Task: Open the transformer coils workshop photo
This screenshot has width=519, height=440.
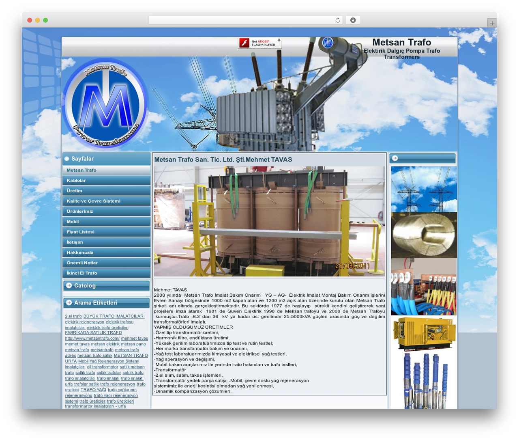Action: pos(269,221)
